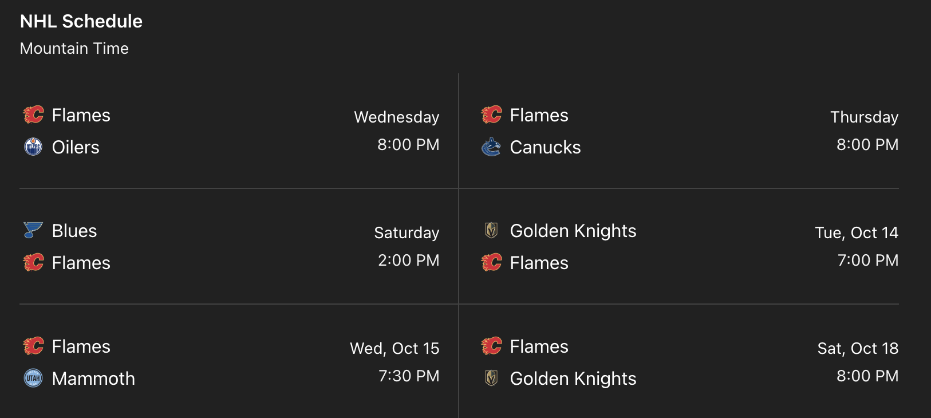The width and height of the screenshot is (931, 418).
Task: Click the Vancouver Canucks logo
Action: pos(491,147)
